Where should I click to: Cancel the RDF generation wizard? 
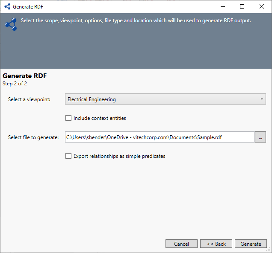point(181,244)
